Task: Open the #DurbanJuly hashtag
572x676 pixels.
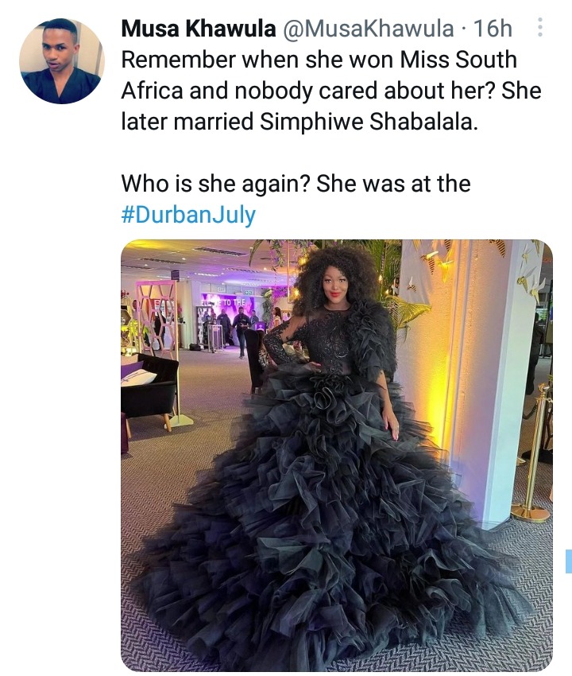Action: [188, 215]
